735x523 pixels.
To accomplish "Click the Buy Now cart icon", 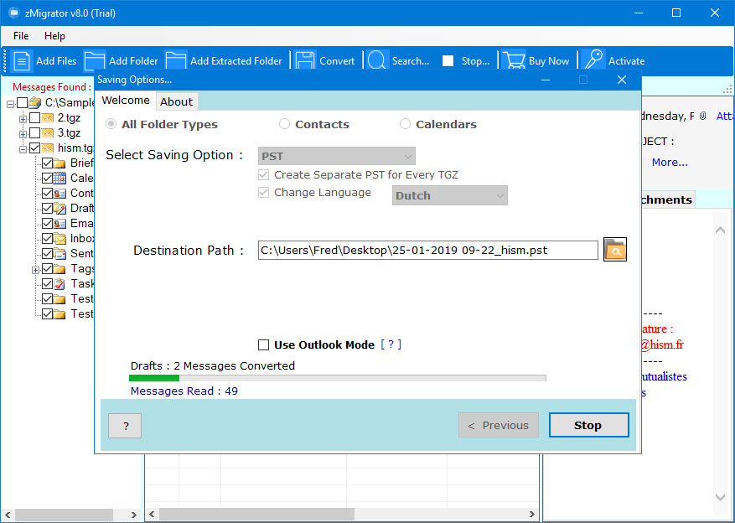I will (512, 60).
